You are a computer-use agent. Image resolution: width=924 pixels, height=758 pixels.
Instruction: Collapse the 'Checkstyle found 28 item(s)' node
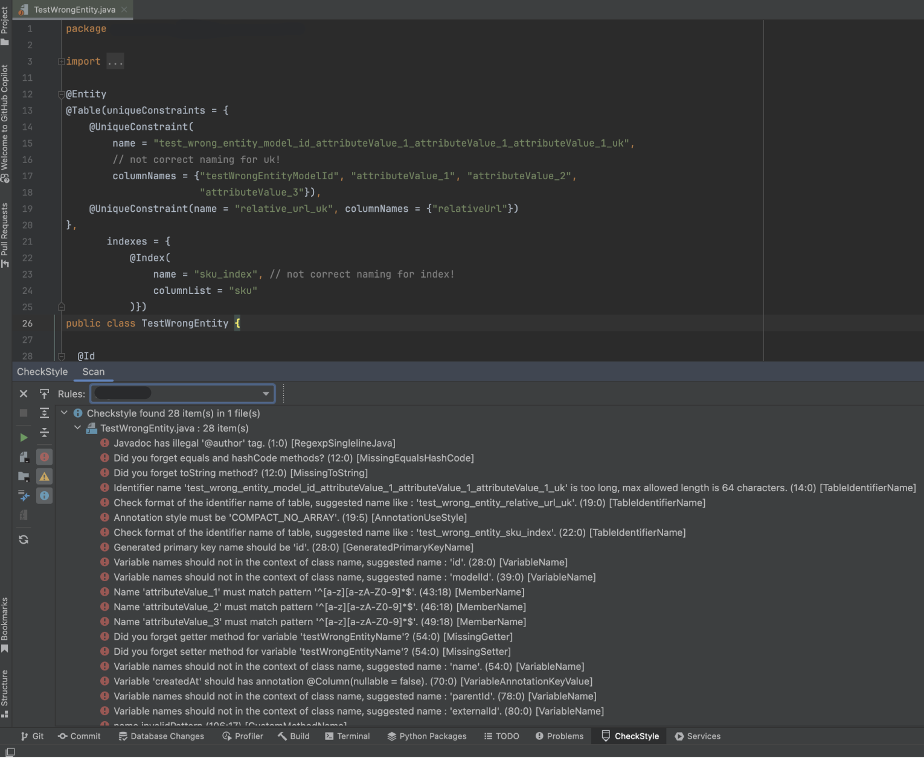64,413
